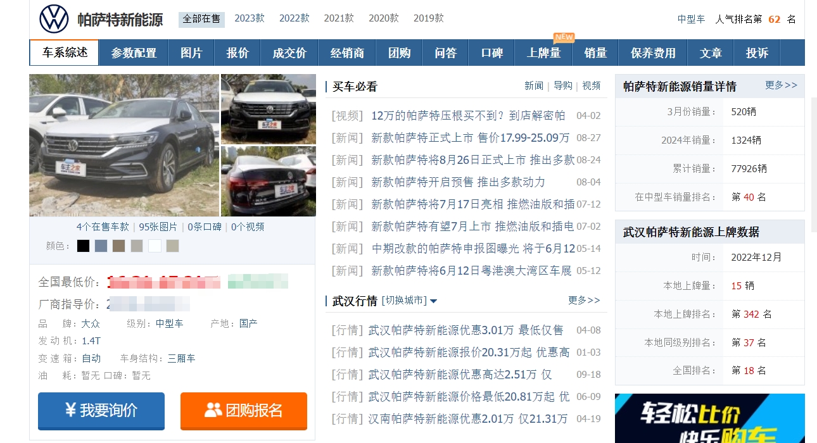
Task: Open 武汉帕萨特新能源优惠3.01万 listing
Action: coord(465,330)
